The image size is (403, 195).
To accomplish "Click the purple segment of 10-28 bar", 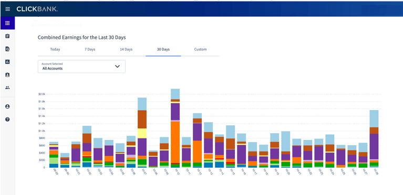I will [374, 146].
